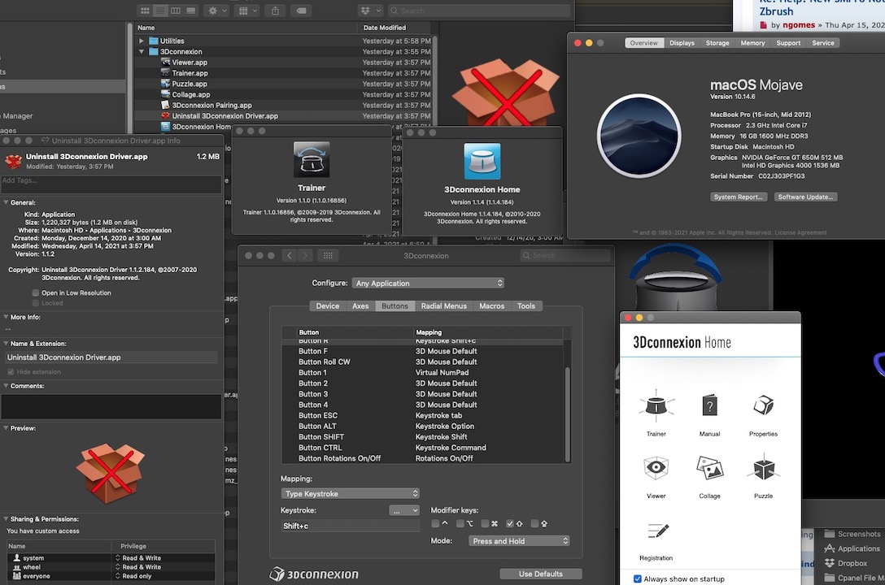The image size is (885, 585).
Task: Click Finder icon view button
Action: point(145,11)
